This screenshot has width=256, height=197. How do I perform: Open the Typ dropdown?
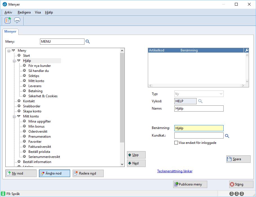(221, 94)
